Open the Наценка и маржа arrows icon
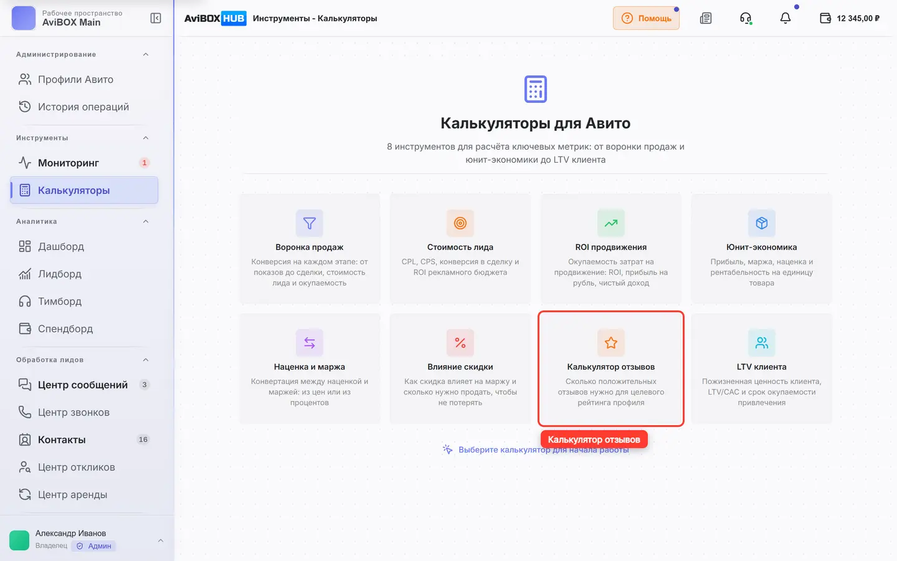This screenshot has width=897, height=561. (310, 343)
